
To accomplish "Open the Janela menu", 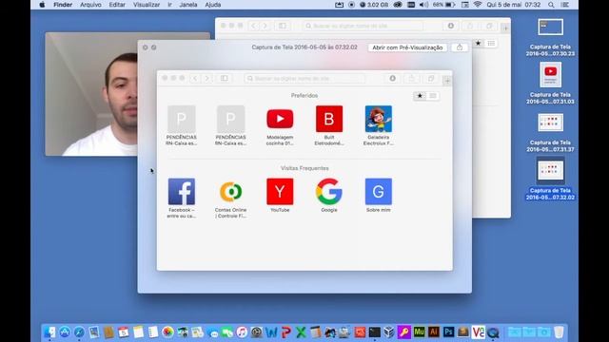I will coord(188,5).
